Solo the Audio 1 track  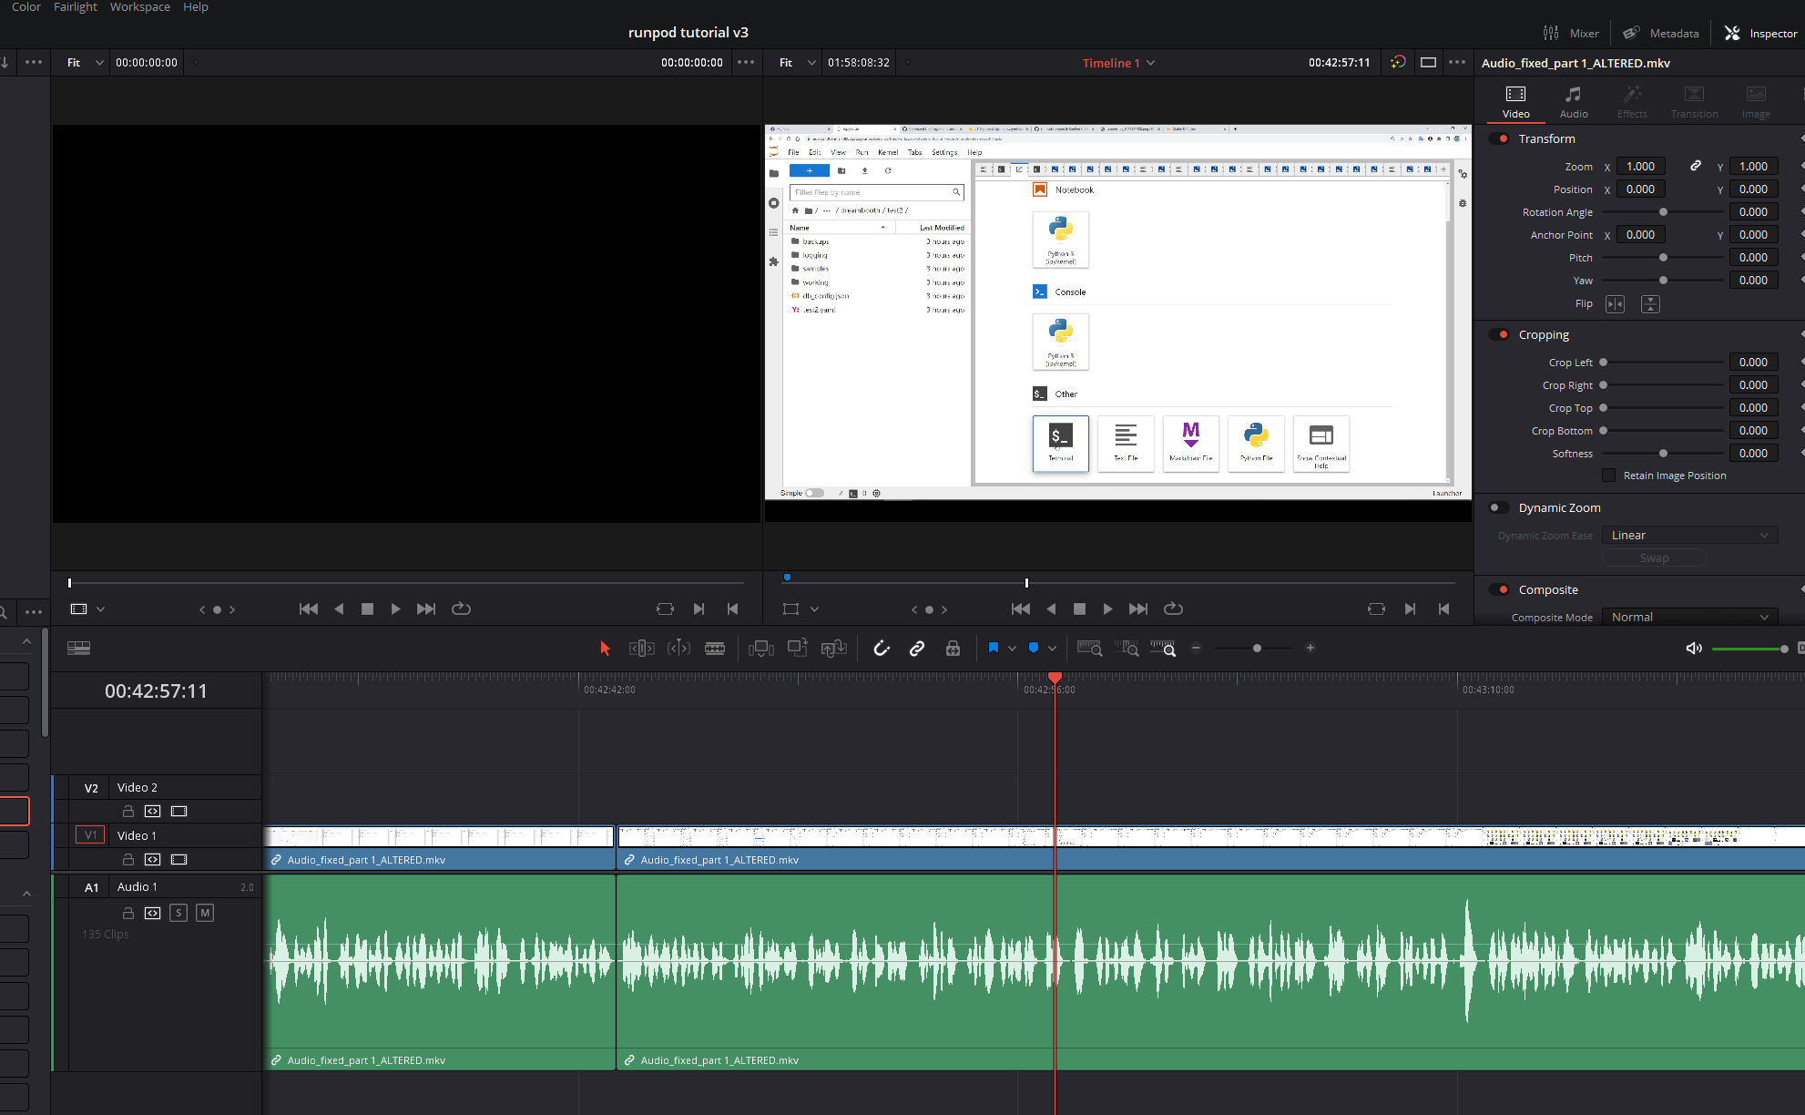178,913
